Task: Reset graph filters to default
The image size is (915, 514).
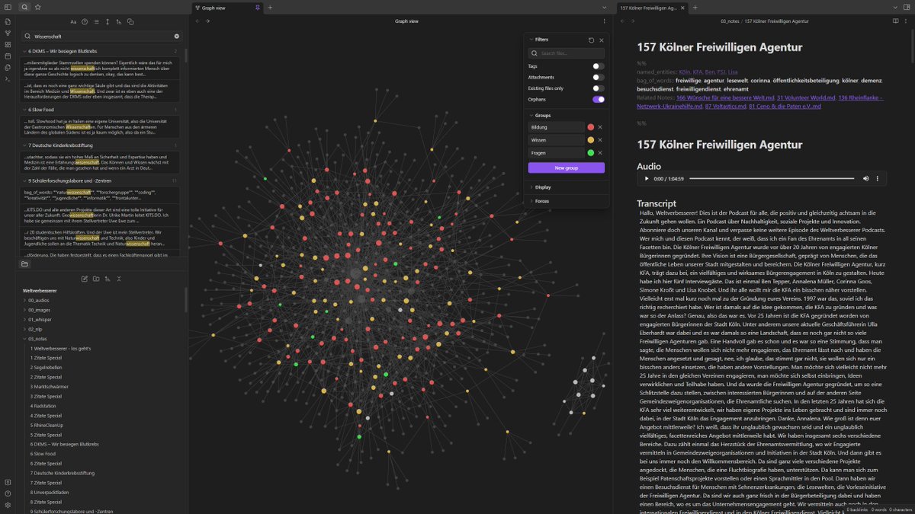Action: click(x=591, y=40)
